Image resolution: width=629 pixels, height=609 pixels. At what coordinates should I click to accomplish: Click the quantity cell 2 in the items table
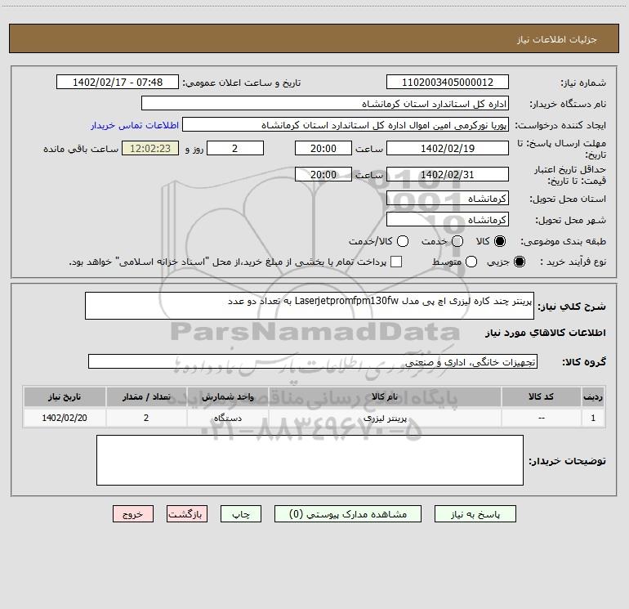click(x=146, y=418)
